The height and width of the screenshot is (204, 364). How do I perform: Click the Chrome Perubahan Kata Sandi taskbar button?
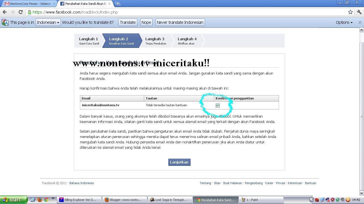pos(216,200)
